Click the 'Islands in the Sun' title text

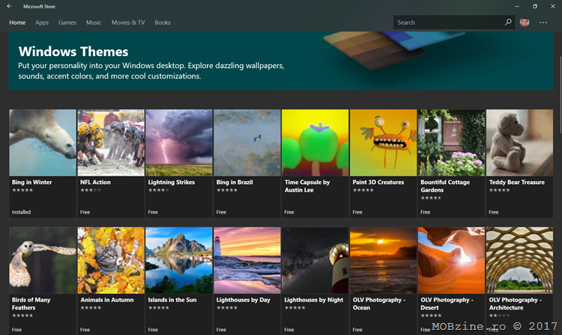pos(172,300)
